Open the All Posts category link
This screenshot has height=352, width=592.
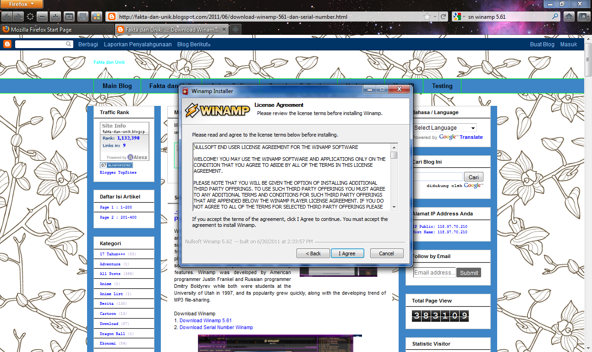click(x=110, y=274)
